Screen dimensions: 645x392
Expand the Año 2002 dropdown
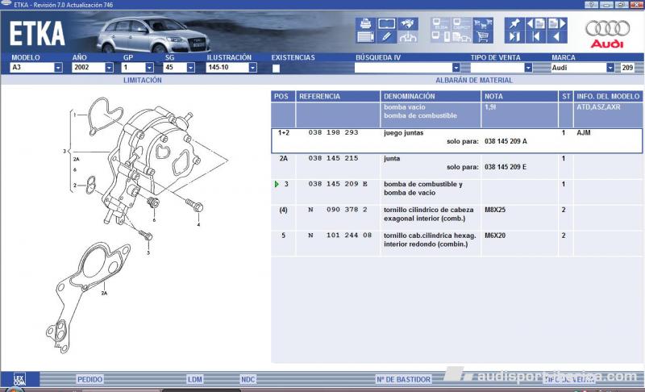pos(109,68)
